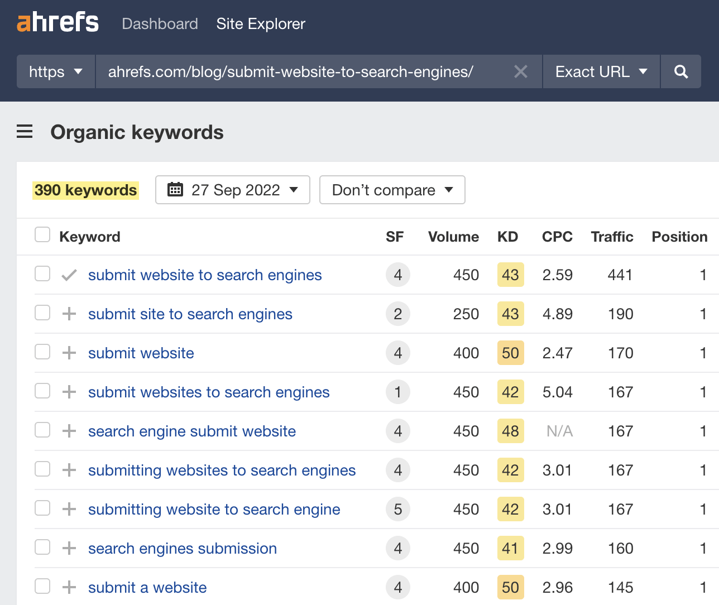Click the yellow KD 50 badge for submit website

(510, 353)
